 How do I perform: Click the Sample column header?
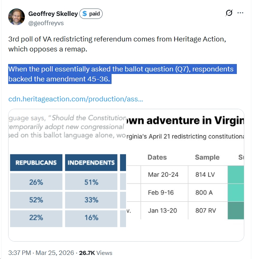point(207,157)
